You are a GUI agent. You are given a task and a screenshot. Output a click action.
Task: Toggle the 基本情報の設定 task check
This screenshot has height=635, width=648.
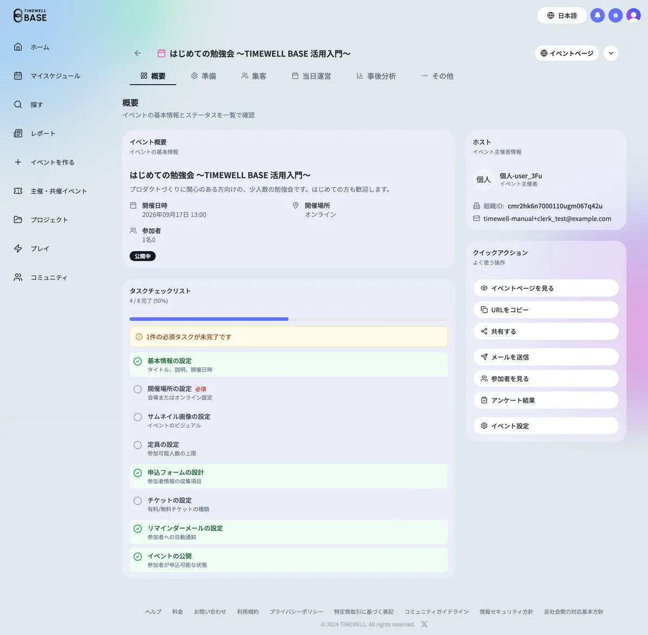138,361
